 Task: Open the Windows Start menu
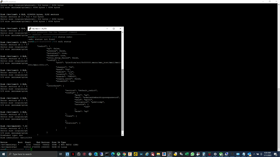[x=3, y=154]
